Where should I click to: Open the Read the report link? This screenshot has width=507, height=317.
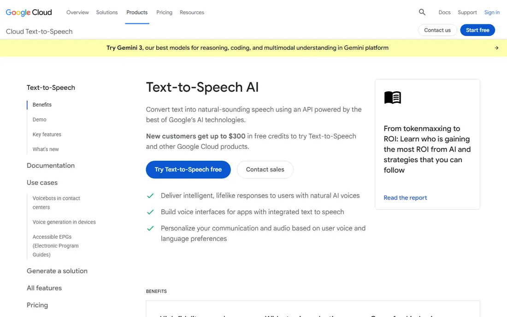(405, 198)
